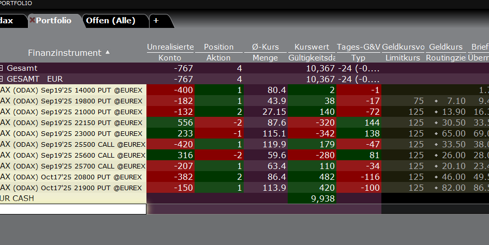489x245 pixels.
Task: Select the Oct17'25 21900 PUT position
Action: pyautogui.click(x=72, y=188)
